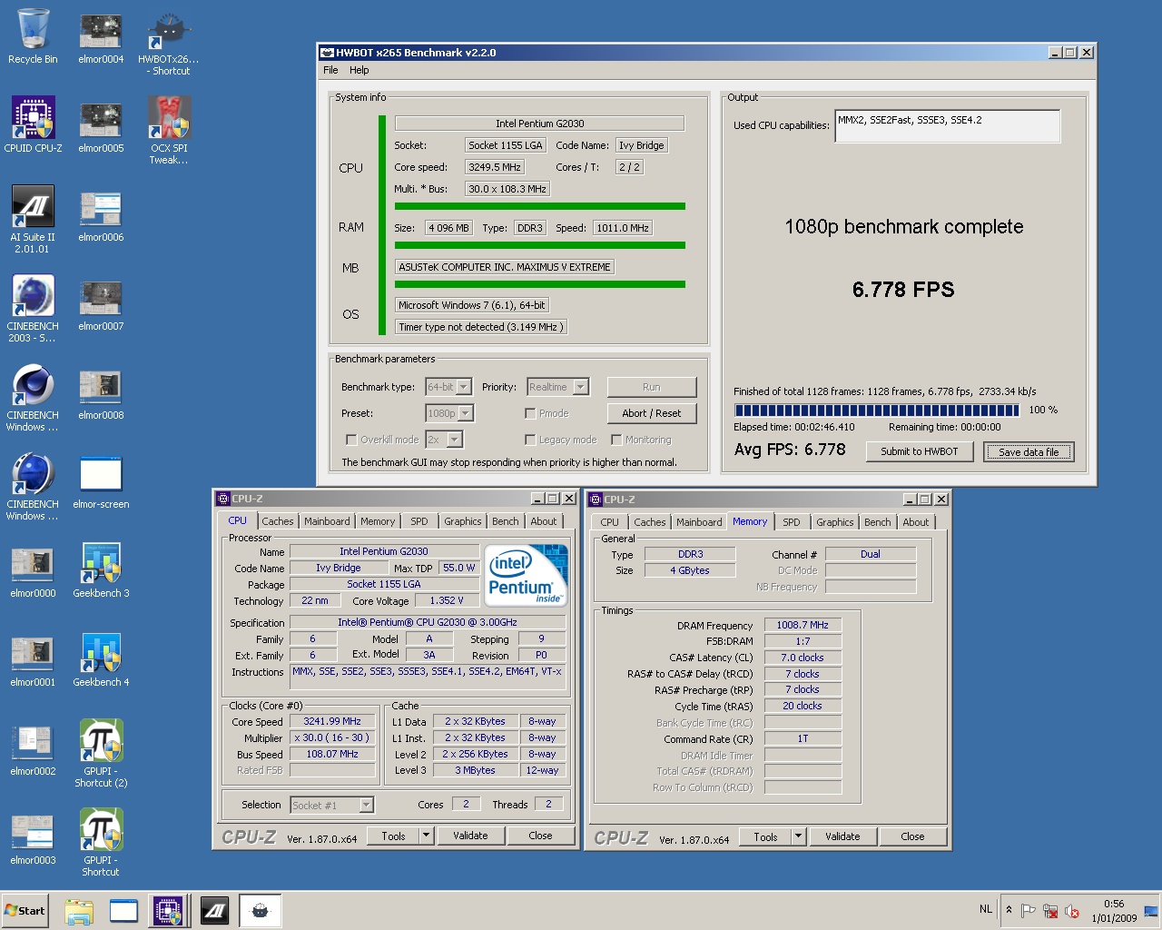The height and width of the screenshot is (930, 1162).
Task: Open the elmor0008 desktop file
Action: [101, 394]
